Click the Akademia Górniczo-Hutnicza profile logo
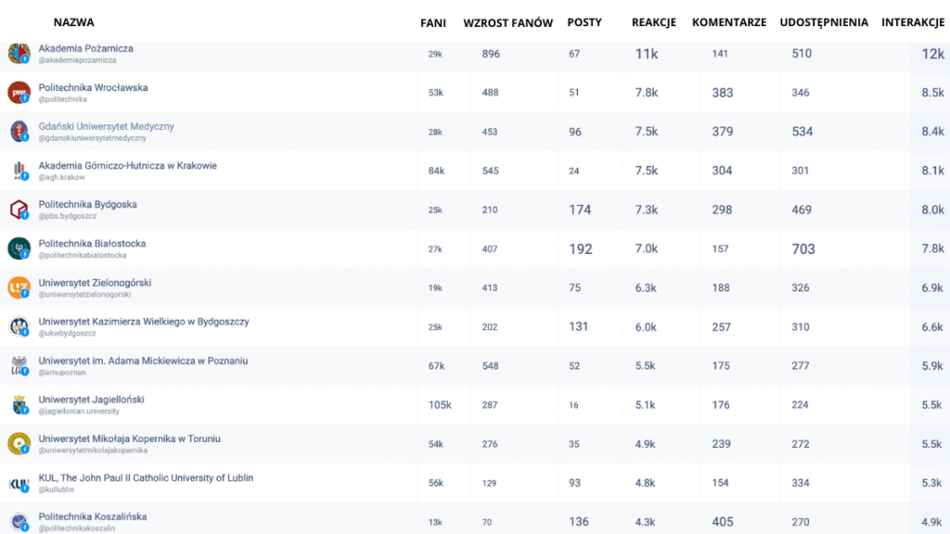The height and width of the screenshot is (534, 950). coord(19,171)
